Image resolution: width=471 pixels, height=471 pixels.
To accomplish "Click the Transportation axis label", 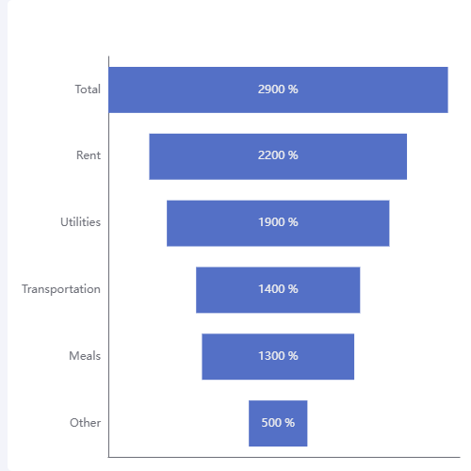I will tap(61, 289).
